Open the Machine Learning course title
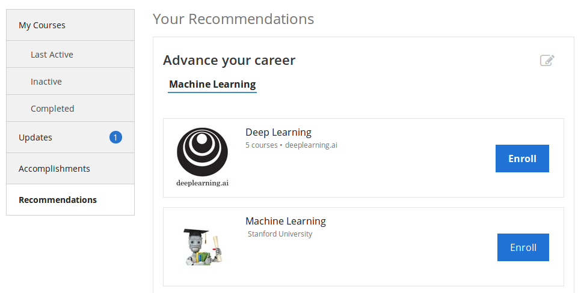The image size is (581, 293). point(285,221)
